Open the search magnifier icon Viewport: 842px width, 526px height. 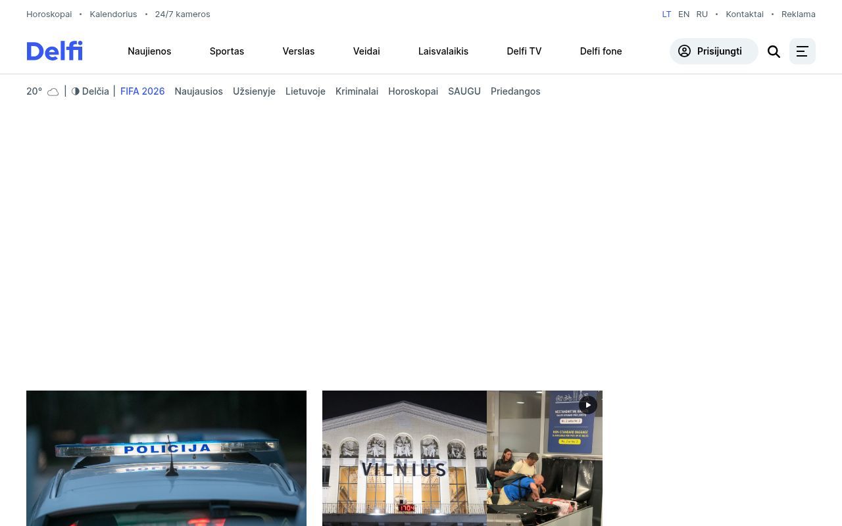coord(774,51)
